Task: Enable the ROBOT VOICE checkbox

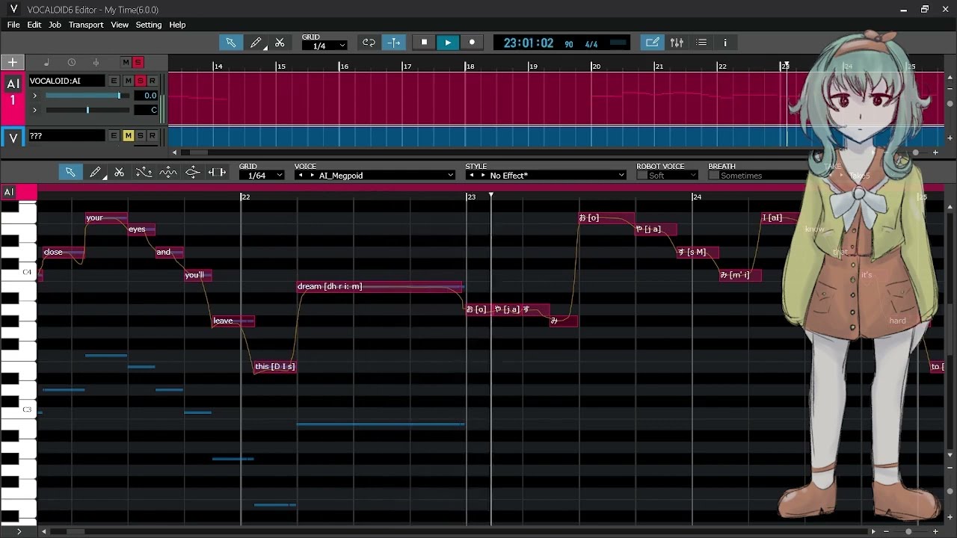Action: pyautogui.click(x=641, y=176)
